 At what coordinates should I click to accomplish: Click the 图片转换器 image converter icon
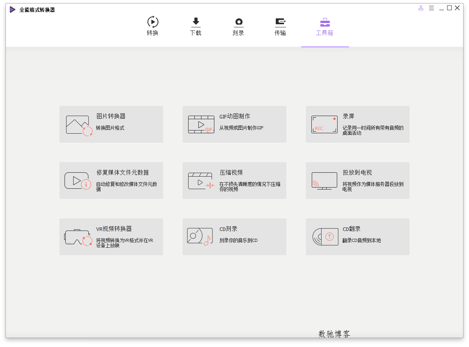click(x=79, y=125)
